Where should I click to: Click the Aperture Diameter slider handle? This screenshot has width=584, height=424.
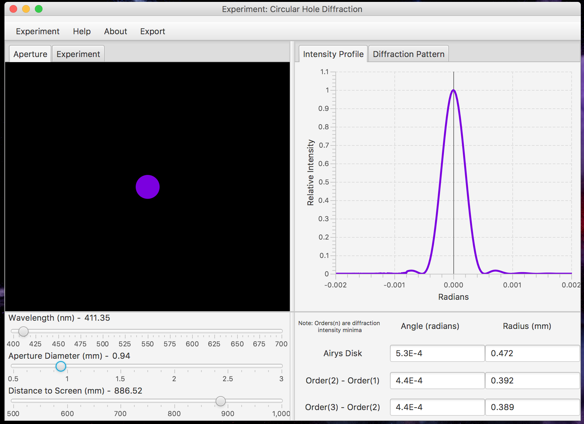point(61,366)
